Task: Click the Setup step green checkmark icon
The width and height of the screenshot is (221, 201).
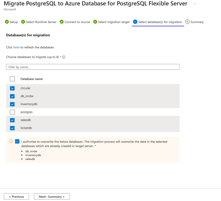Action: (7, 22)
